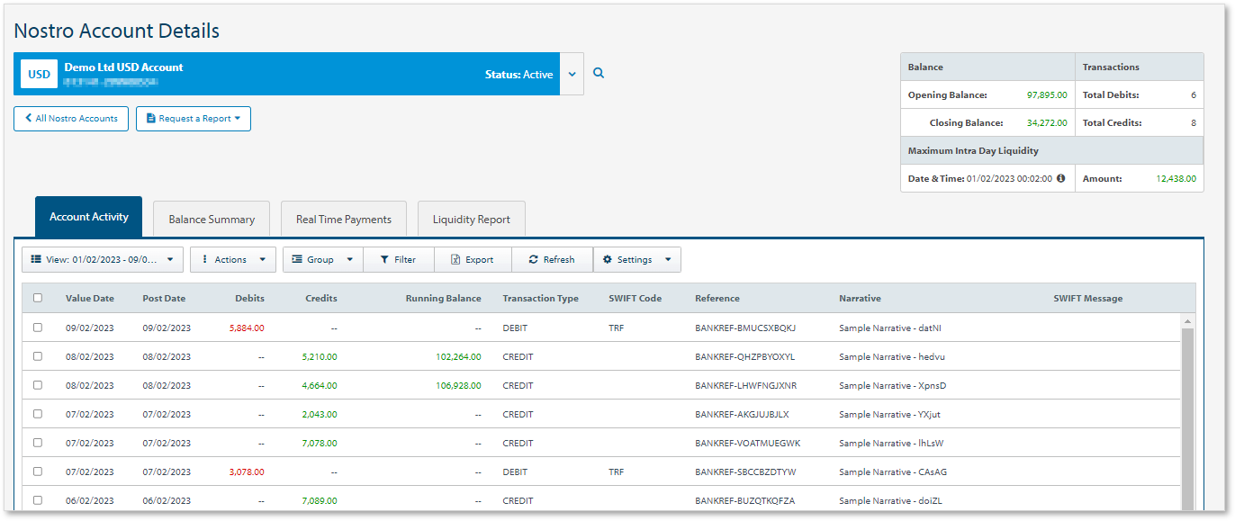
Task: Toggle the select-all header checkbox
Action: (x=38, y=298)
